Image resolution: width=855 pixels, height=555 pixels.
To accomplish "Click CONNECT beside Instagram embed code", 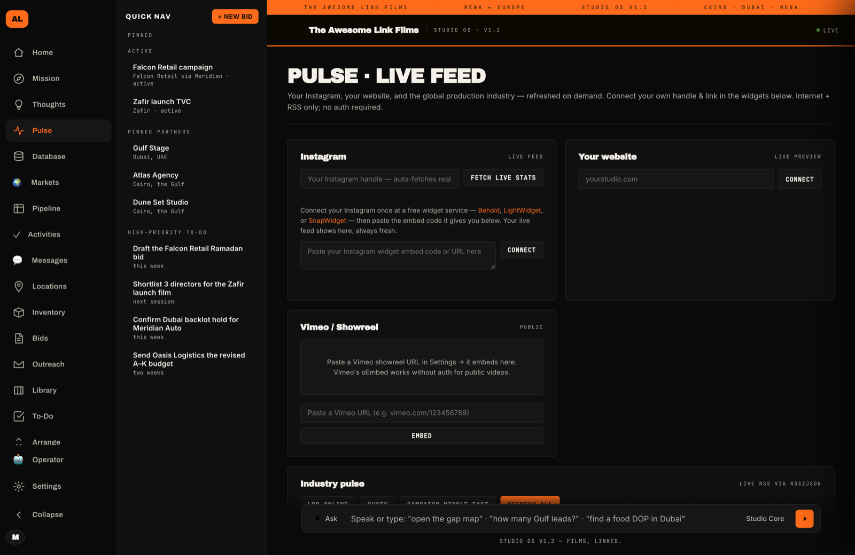I will coord(522,250).
